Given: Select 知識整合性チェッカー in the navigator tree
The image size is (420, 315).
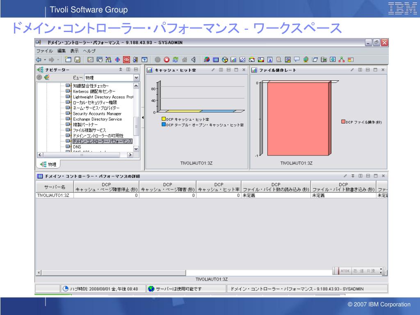Looking at the screenshot, I should point(91,86).
